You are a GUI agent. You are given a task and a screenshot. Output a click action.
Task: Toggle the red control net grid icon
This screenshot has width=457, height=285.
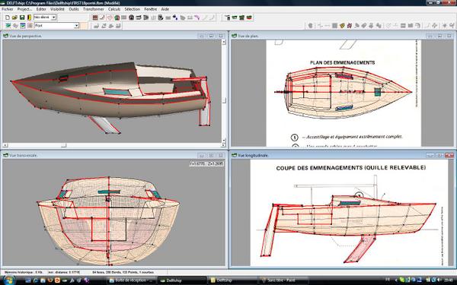(95, 17)
